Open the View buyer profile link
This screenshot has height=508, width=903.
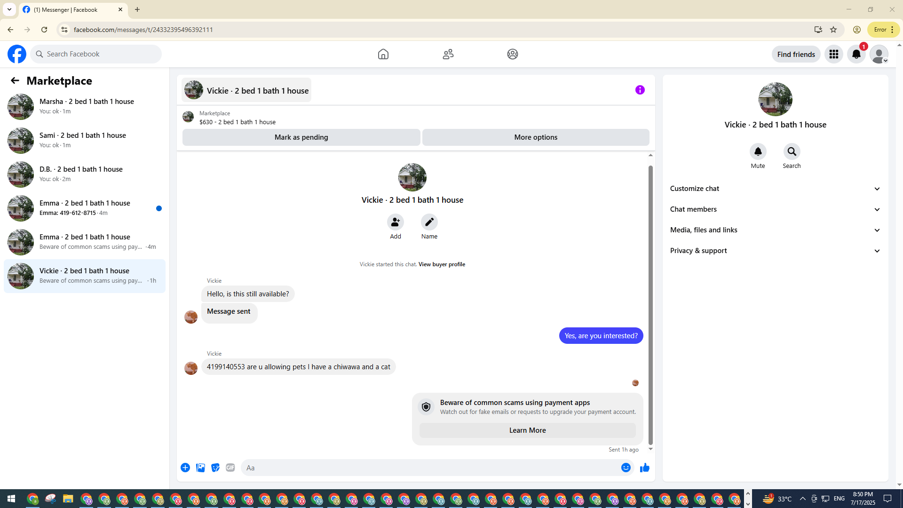click(442, 264)
